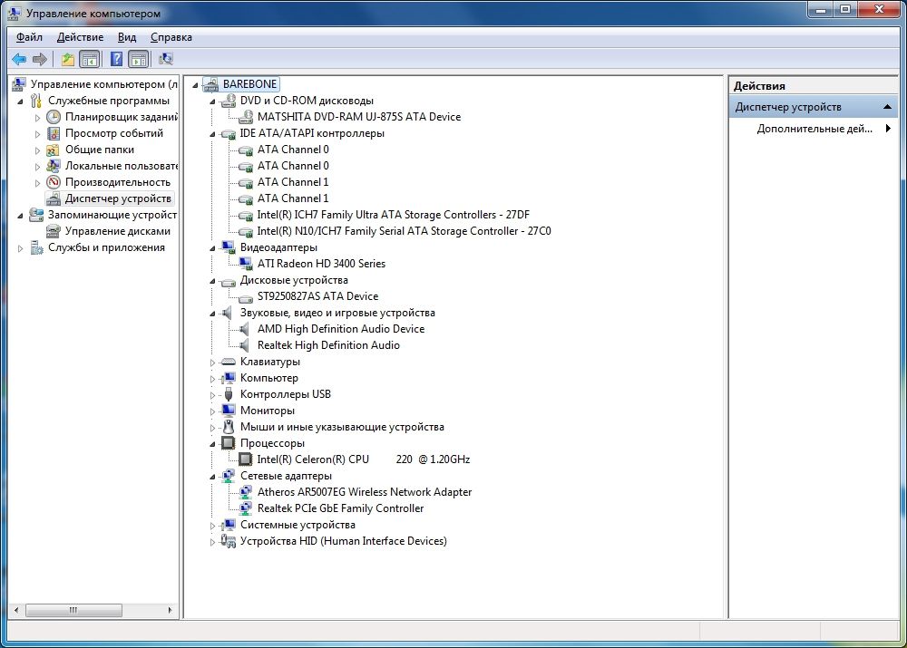Open the Действие menu
Image resolution: width=907 pixels, height=648 pixels.
[x=81, y=37]
